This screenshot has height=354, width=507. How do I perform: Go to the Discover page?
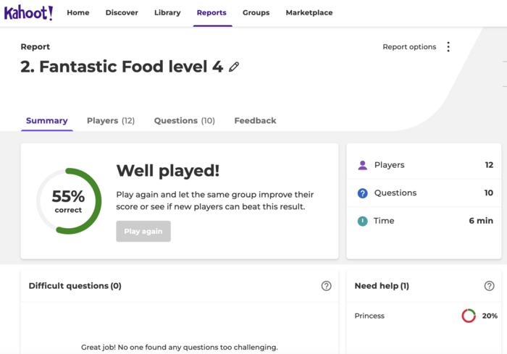pos(122,13)
